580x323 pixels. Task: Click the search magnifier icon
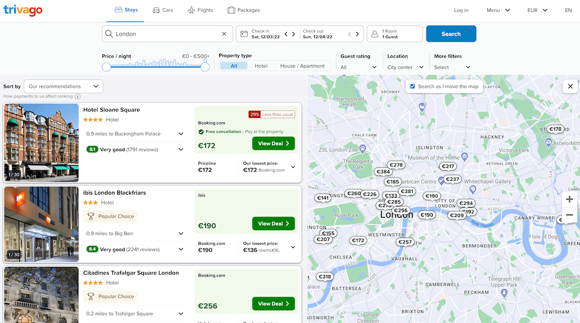point(109,34)
